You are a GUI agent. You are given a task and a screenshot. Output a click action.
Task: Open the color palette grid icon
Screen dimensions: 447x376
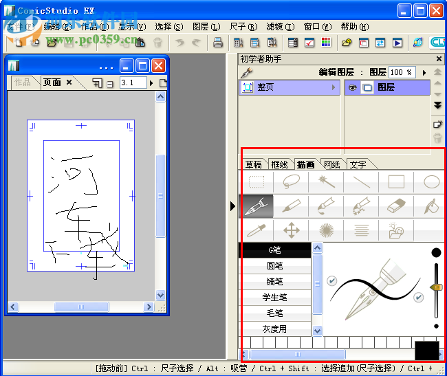coord(326,43)
